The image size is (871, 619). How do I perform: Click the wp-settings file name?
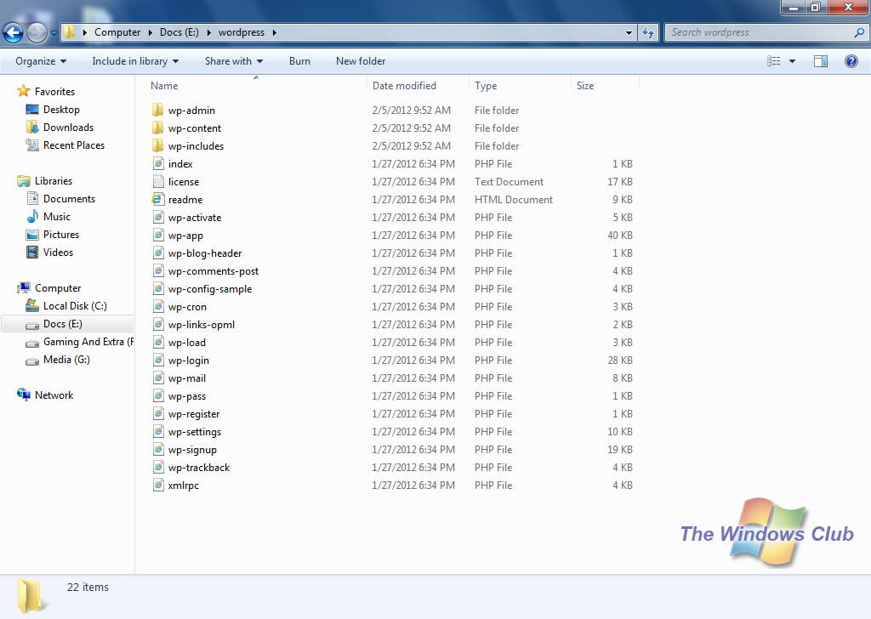pyautogui.click(x=195, y=432)
